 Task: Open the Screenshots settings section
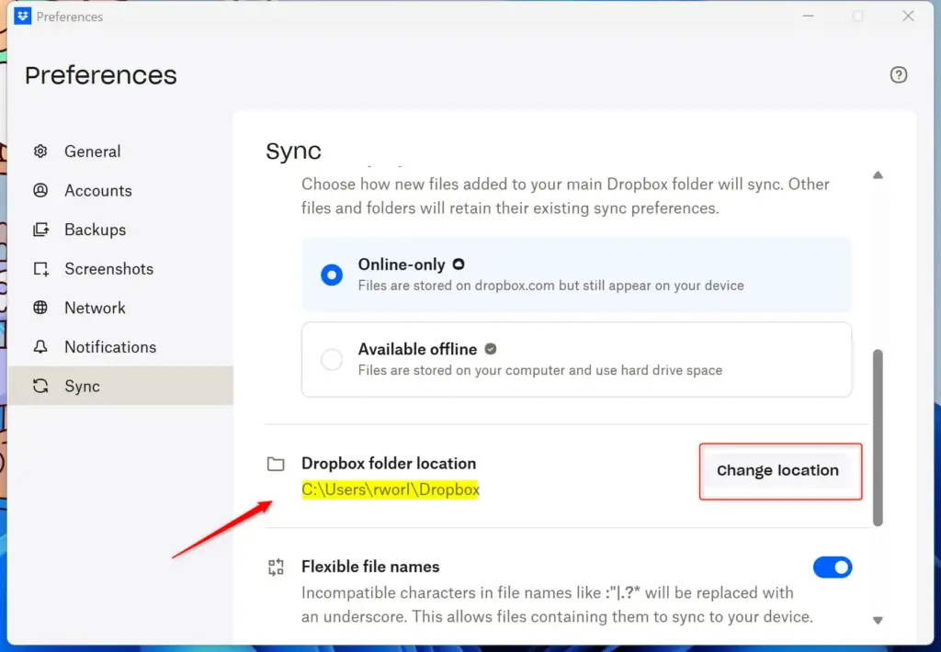pos(120,269)
